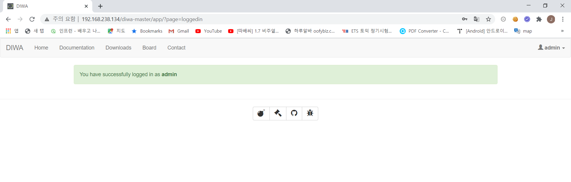Click the cookie extension icon

coord(515,19)
